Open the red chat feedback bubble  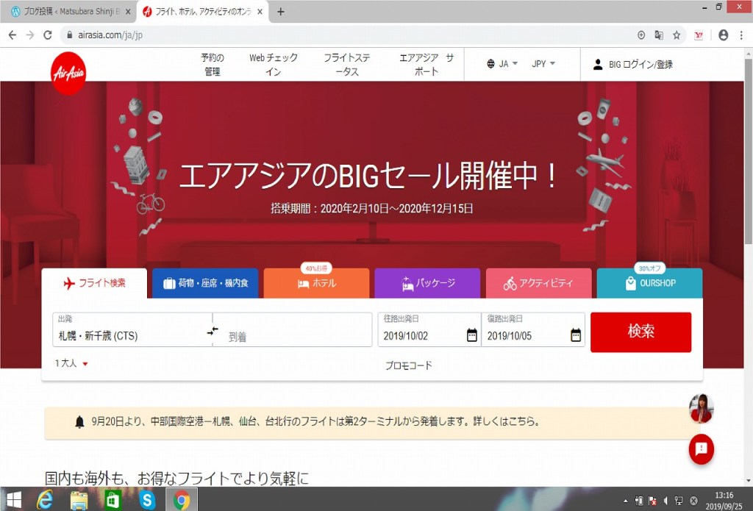tap(701, 449)
